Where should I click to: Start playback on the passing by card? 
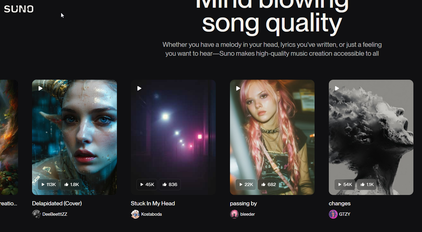tap(238, 88)
